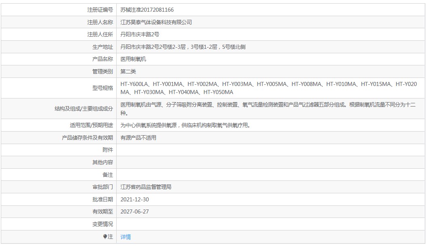Select the 其他内容 label
The height and width of the screenshot is (247, 429).
[x=103, y=162]
